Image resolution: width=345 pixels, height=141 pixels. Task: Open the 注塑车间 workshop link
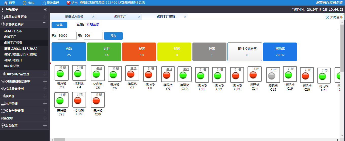[93, 25]
